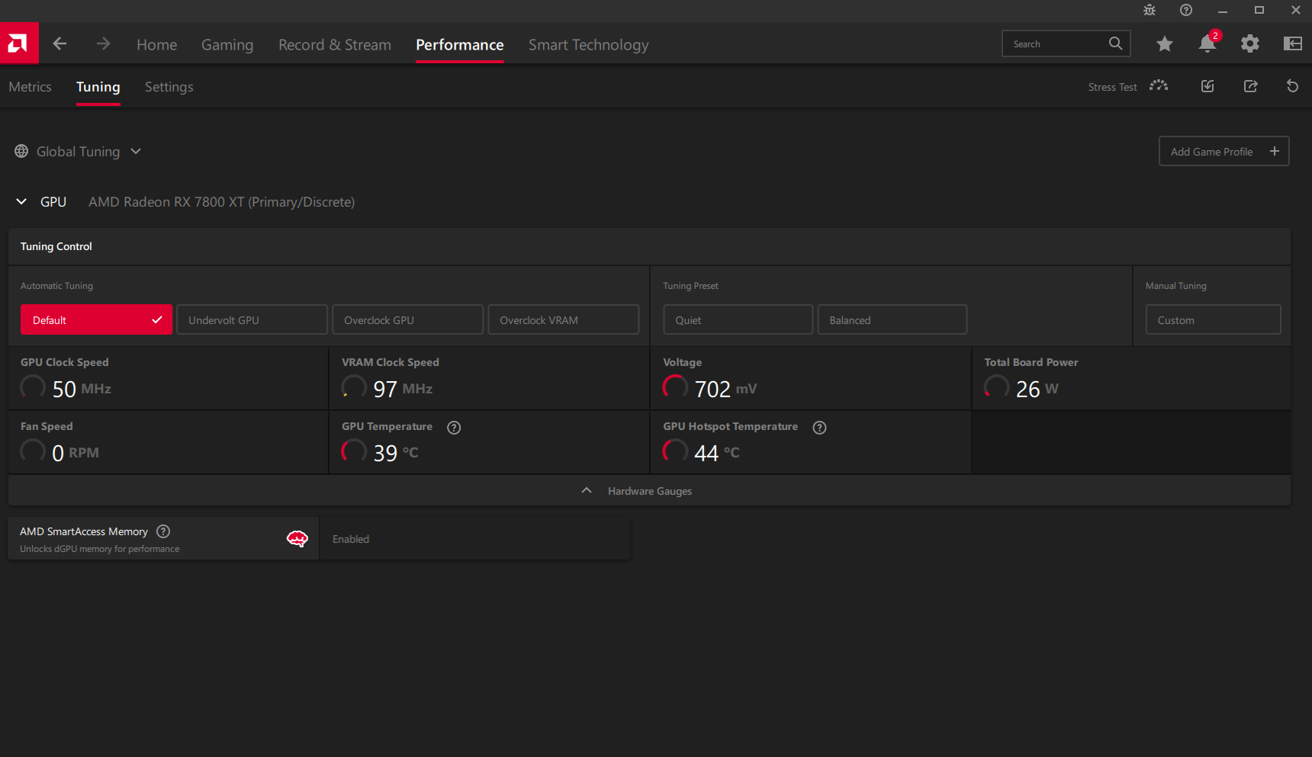
Task: Collapse the GPU section chevron
Action: pyautogui.click(x=21, y=201)
